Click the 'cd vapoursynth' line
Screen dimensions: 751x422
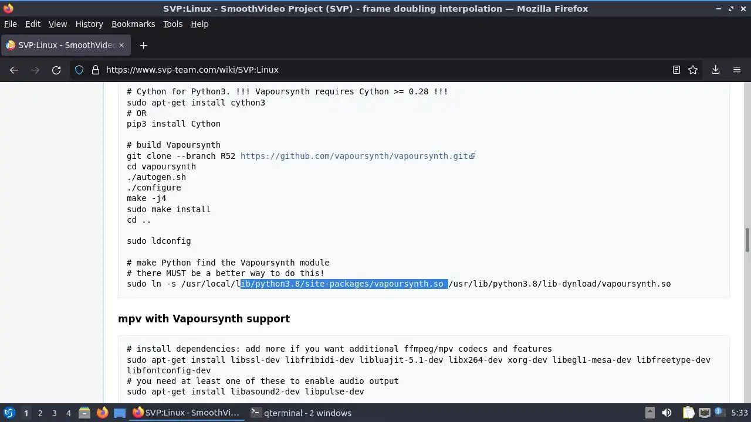161,166
